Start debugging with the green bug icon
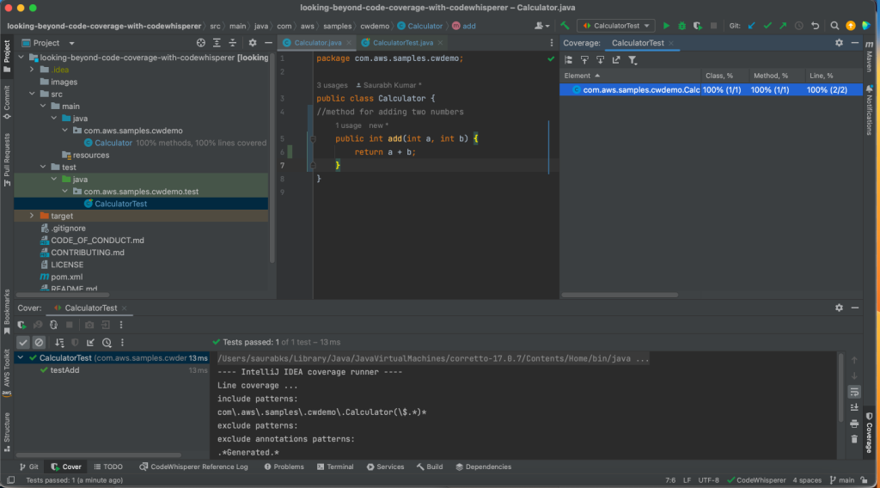Viewport: 880px width, 488px height. click(x=681, y=26)
